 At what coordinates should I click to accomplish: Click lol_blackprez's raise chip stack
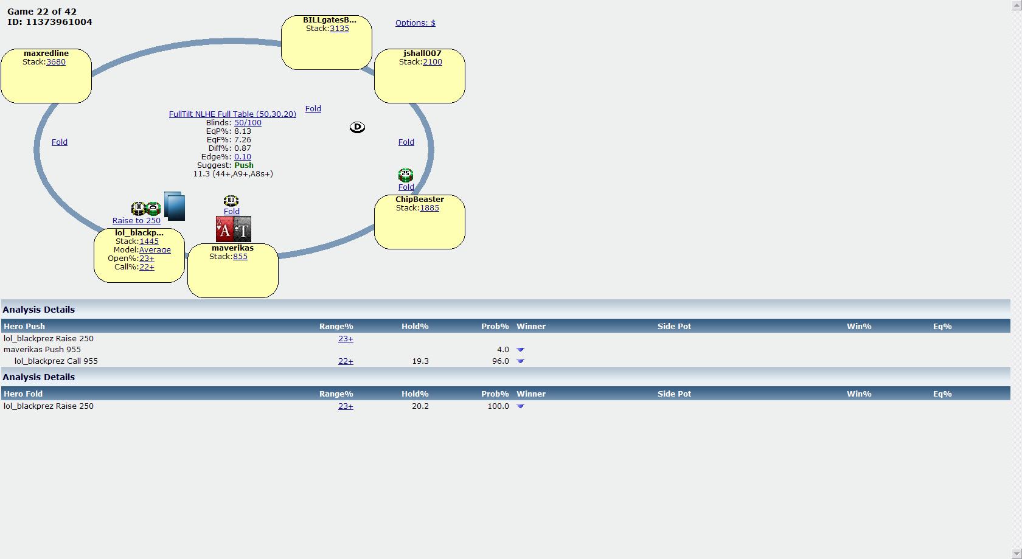(x=146, y=209)
